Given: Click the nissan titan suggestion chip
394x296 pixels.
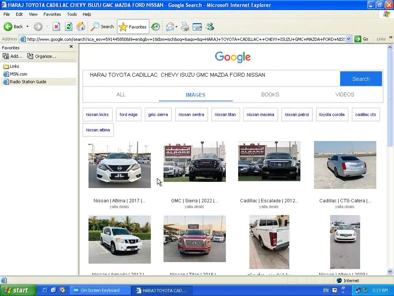Looking at the screenshot, I should [x=225, y=114].
